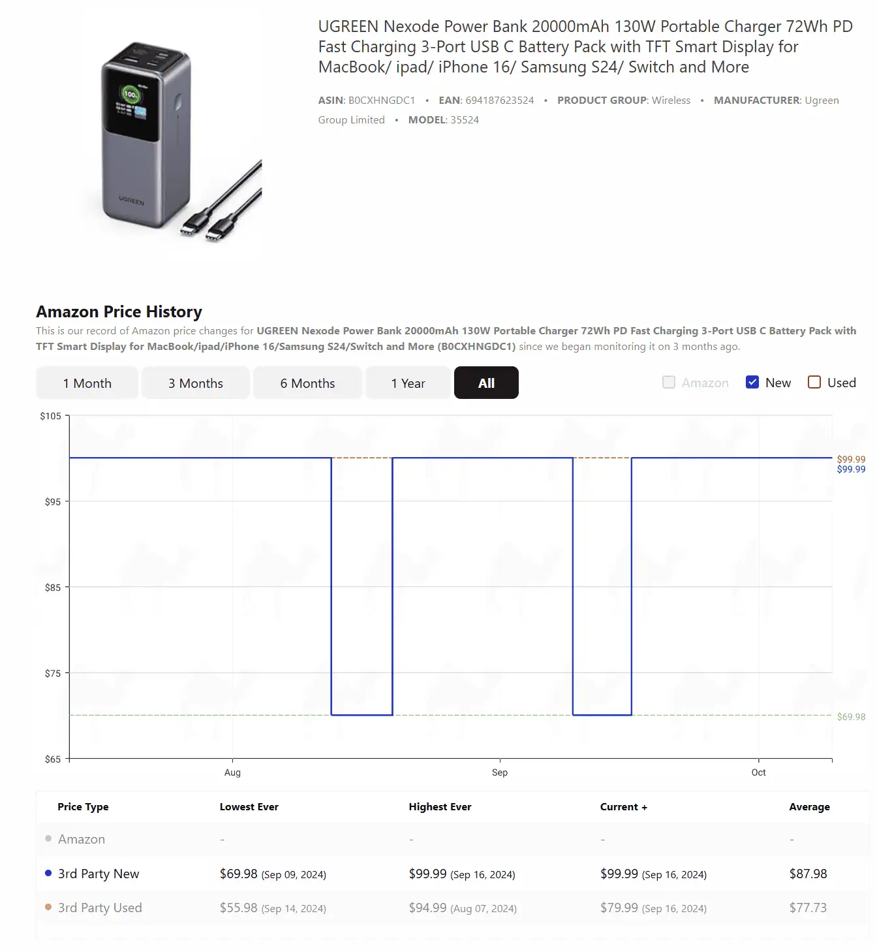877x950 pixels.
Task: Click the gray Amazon legend dot
Action: point(48,838)
